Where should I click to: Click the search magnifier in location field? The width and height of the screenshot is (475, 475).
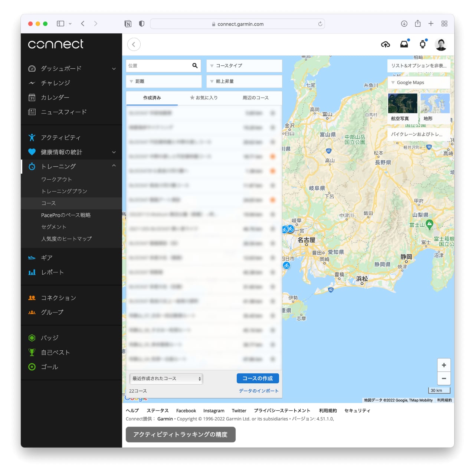pyautogui.click(x=195, y=66)
